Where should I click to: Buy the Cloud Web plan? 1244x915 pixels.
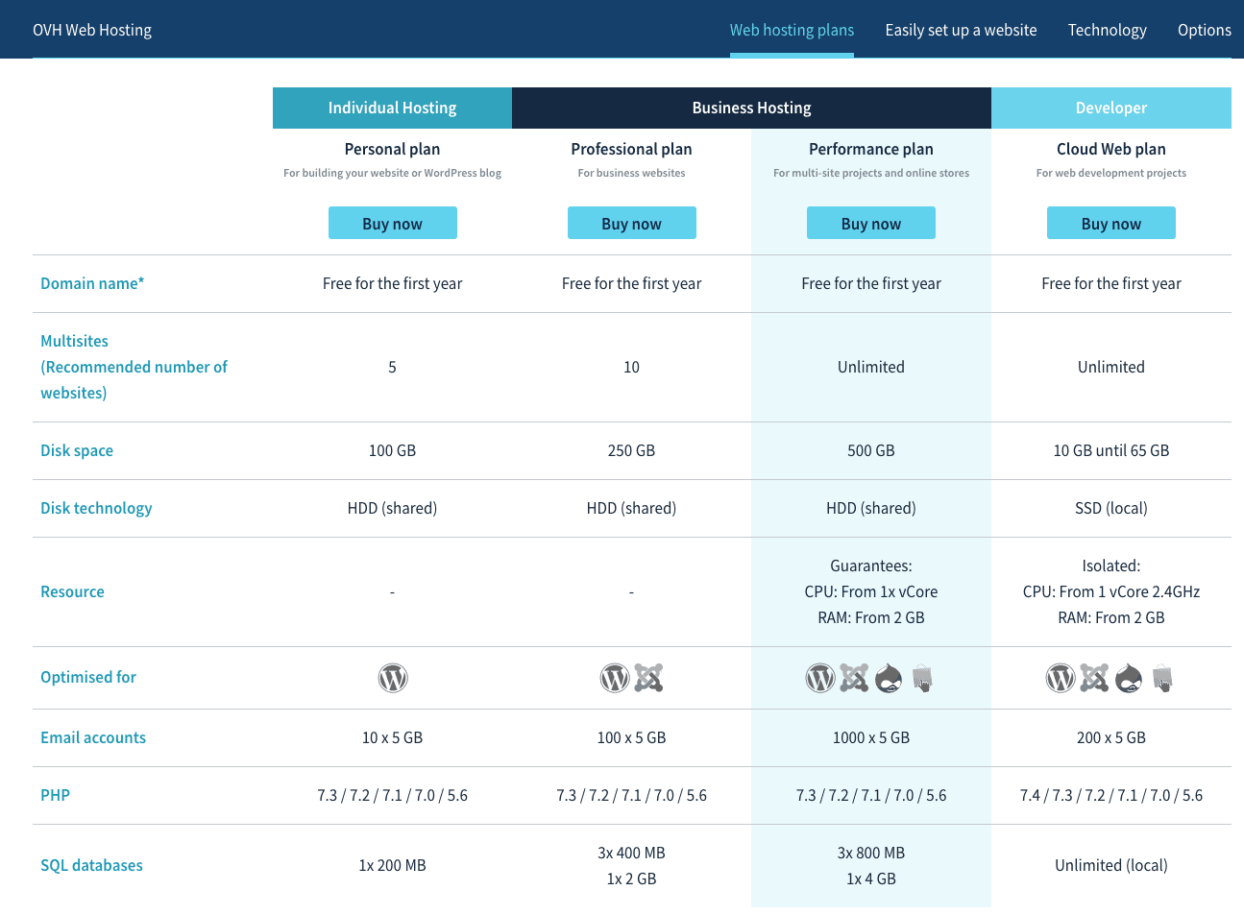pyautogui.click(x=1110, y=223)
